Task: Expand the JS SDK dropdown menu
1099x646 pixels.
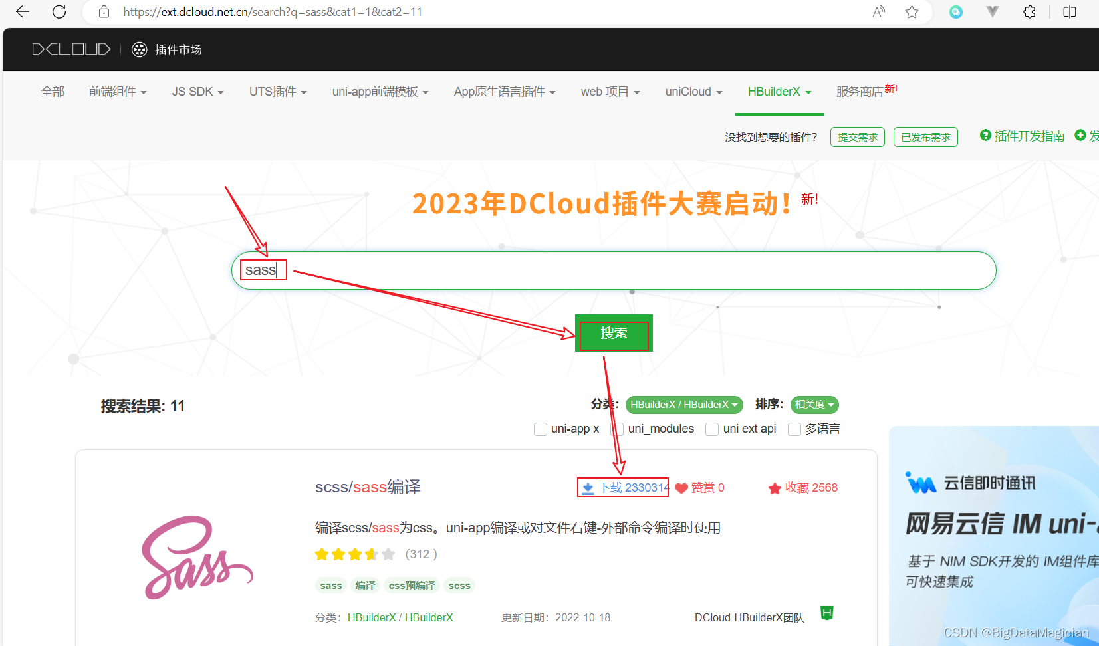Action: click(198, 92)
